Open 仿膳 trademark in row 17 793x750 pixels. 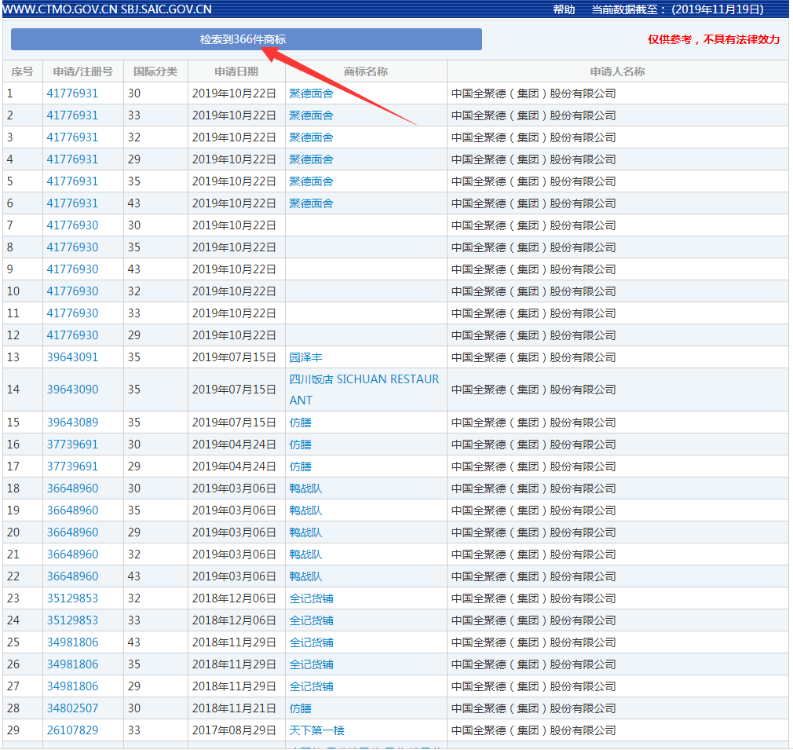(301, 466)
